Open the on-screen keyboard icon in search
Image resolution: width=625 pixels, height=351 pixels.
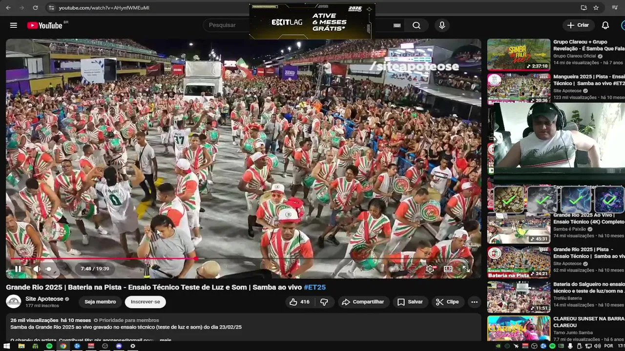click(x=397, y=25)
